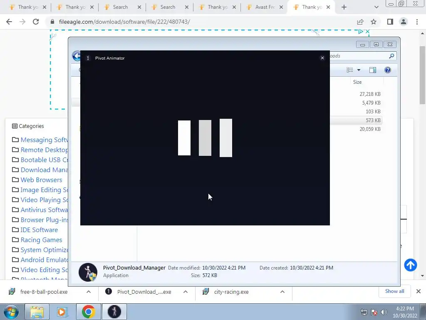The image size is (426, 320).
Task: Open Chrome three-dot menu
Action: tap(417, 22)
